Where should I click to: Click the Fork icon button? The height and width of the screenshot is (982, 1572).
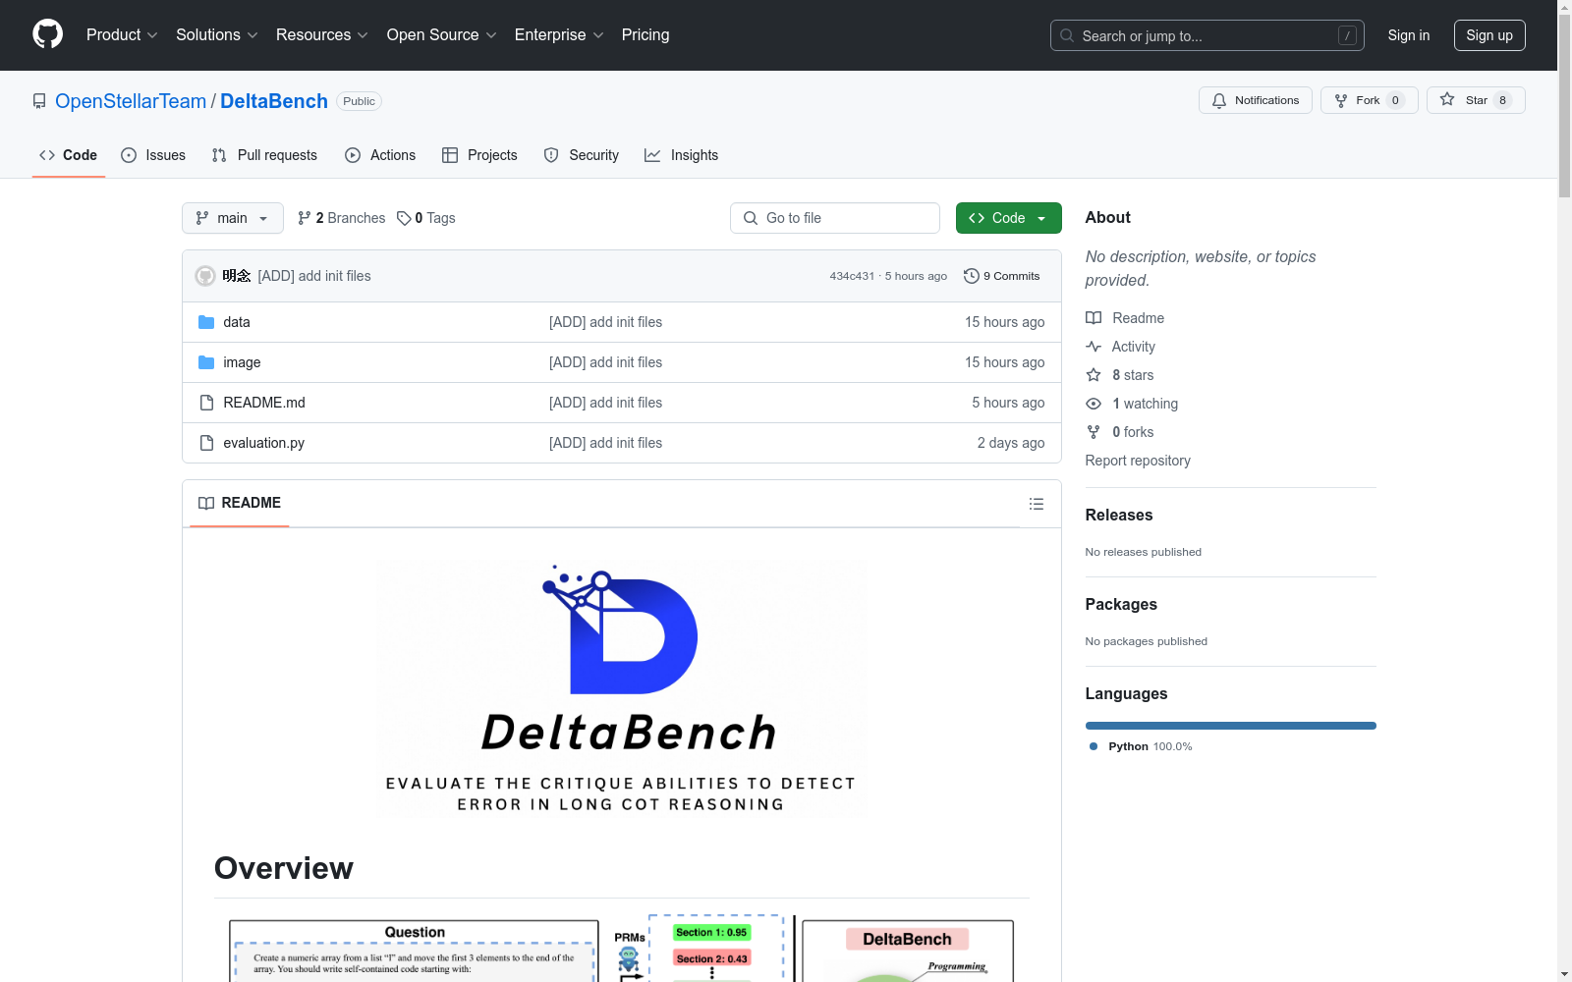tap(1341, 100)
